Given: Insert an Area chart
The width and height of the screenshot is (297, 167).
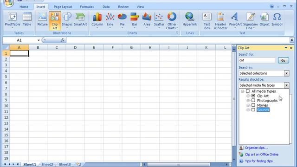Looking at the screenshot, I should pos(147,20).
